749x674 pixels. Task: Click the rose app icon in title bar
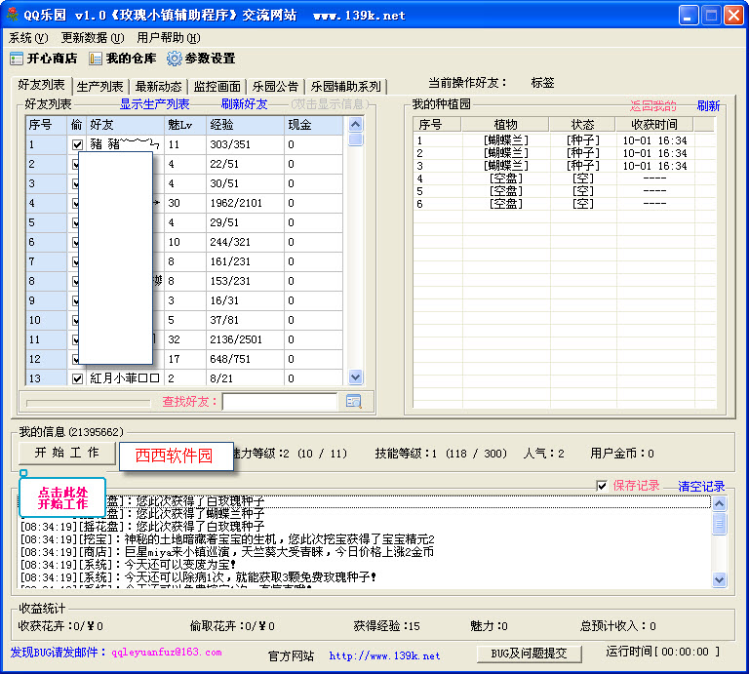coord(13,15)
